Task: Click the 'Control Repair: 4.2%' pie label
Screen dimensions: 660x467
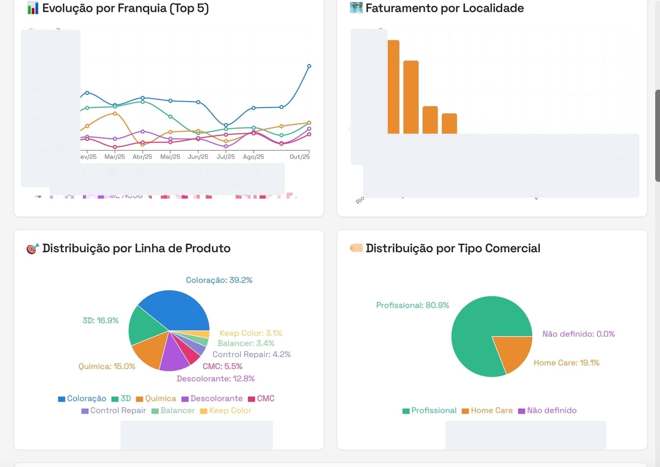Action: [x=252, y=354]
